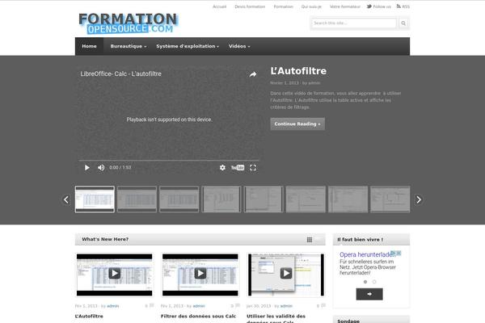The height and width of the screenshot is (323, 485).
Task: Go to the next carousel slide arrow
Action: point(419,199)
